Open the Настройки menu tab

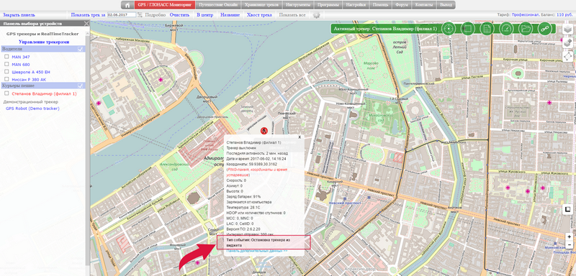(x=356, y=5)
